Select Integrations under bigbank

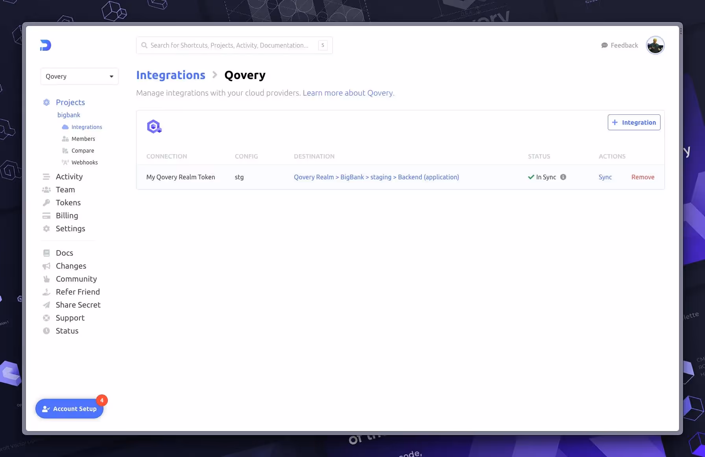(87, 127)
